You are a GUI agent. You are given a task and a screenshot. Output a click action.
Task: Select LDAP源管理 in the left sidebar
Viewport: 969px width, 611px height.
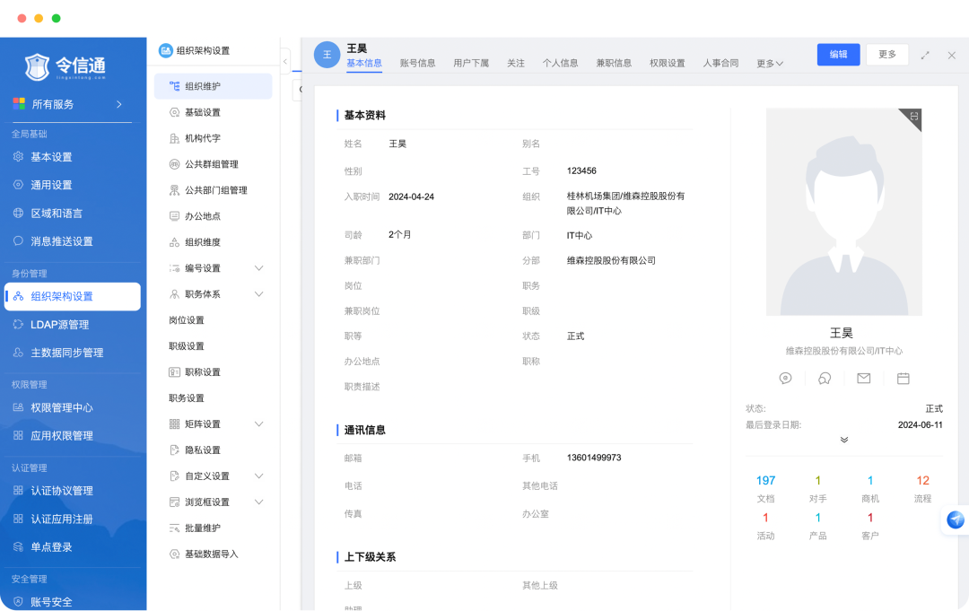click(59, 325)
